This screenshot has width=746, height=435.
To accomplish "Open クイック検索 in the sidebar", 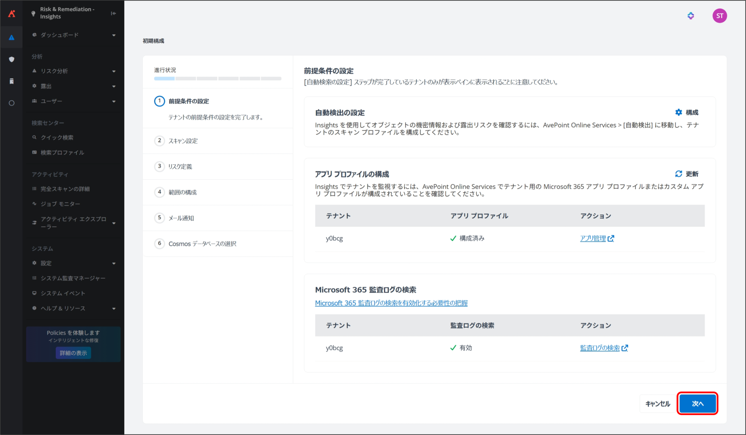I will [57, 137].
